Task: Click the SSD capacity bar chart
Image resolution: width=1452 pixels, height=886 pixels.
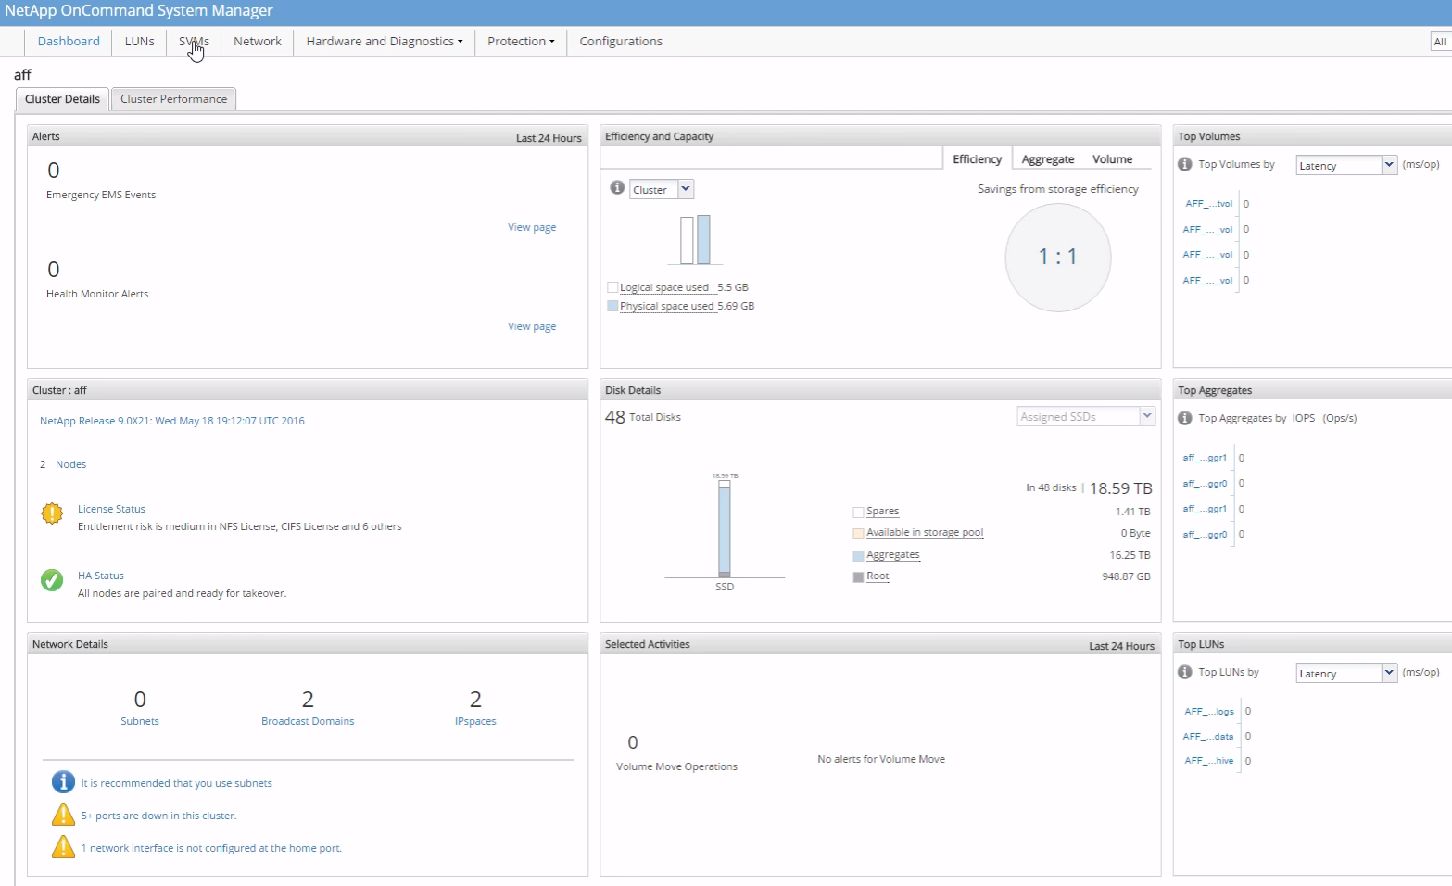Action: pos(725,528)
